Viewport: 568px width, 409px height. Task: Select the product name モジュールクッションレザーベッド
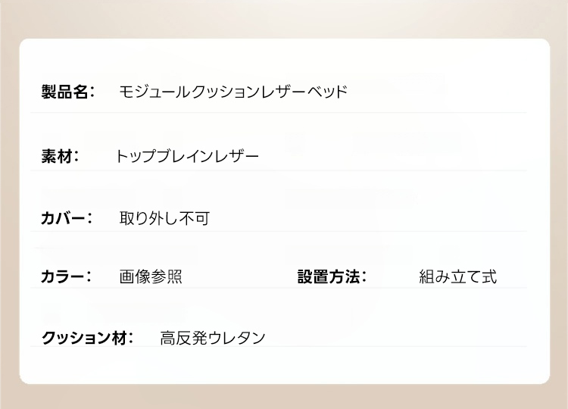click(233, 92)
